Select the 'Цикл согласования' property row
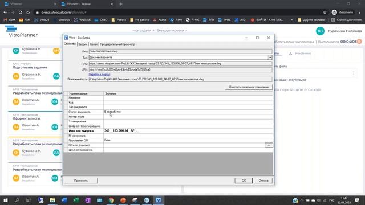Screen dimensions: 365x205 (168, 150)
